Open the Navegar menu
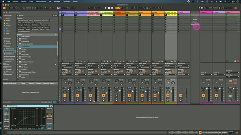The height and width of the screenshot is (135, 241). tap(57, 1)
